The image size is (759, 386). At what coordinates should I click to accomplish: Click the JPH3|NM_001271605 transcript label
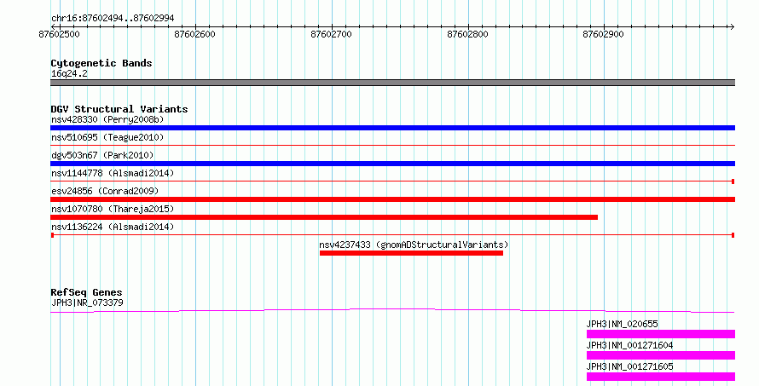click(x=629, y=366)
